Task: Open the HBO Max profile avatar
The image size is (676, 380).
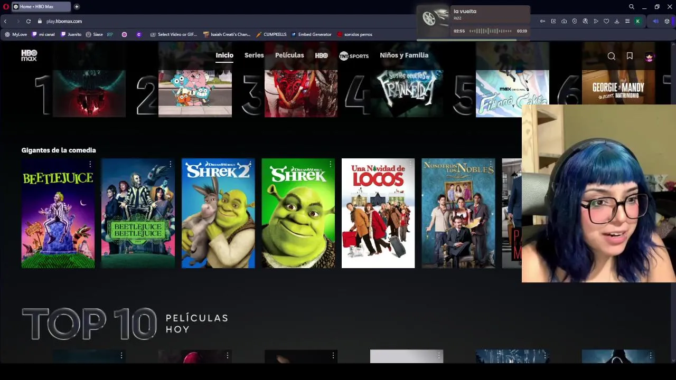Action: click(x=649, y=56)
